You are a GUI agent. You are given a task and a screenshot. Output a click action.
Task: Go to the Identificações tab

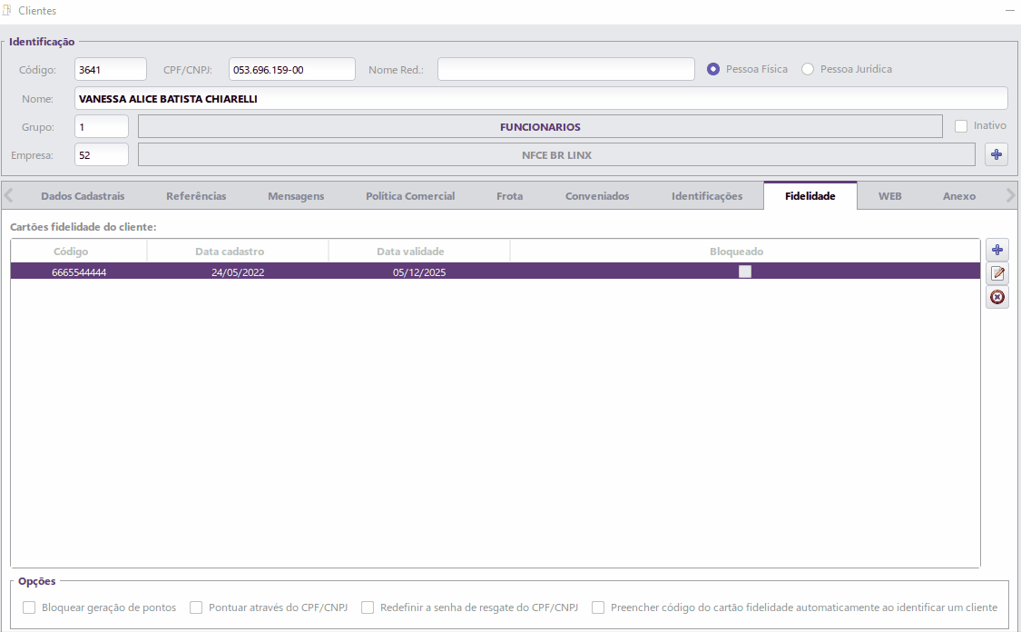tap(707, 196)
